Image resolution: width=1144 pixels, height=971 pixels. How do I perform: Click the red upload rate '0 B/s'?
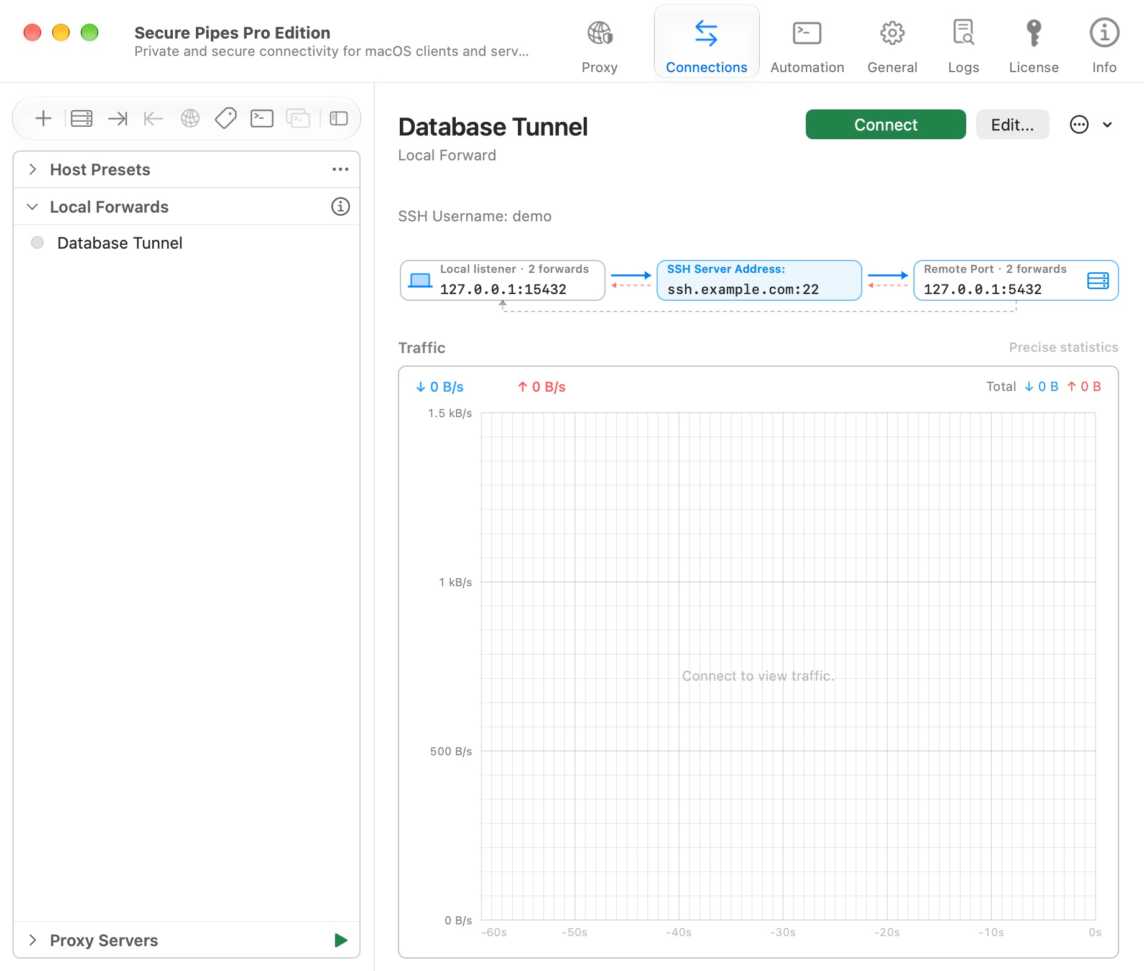pos(542,387)
